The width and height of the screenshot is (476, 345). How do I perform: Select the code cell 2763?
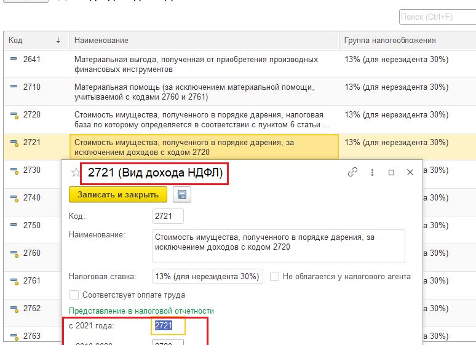pyautogui.click(x=32, y=336)
